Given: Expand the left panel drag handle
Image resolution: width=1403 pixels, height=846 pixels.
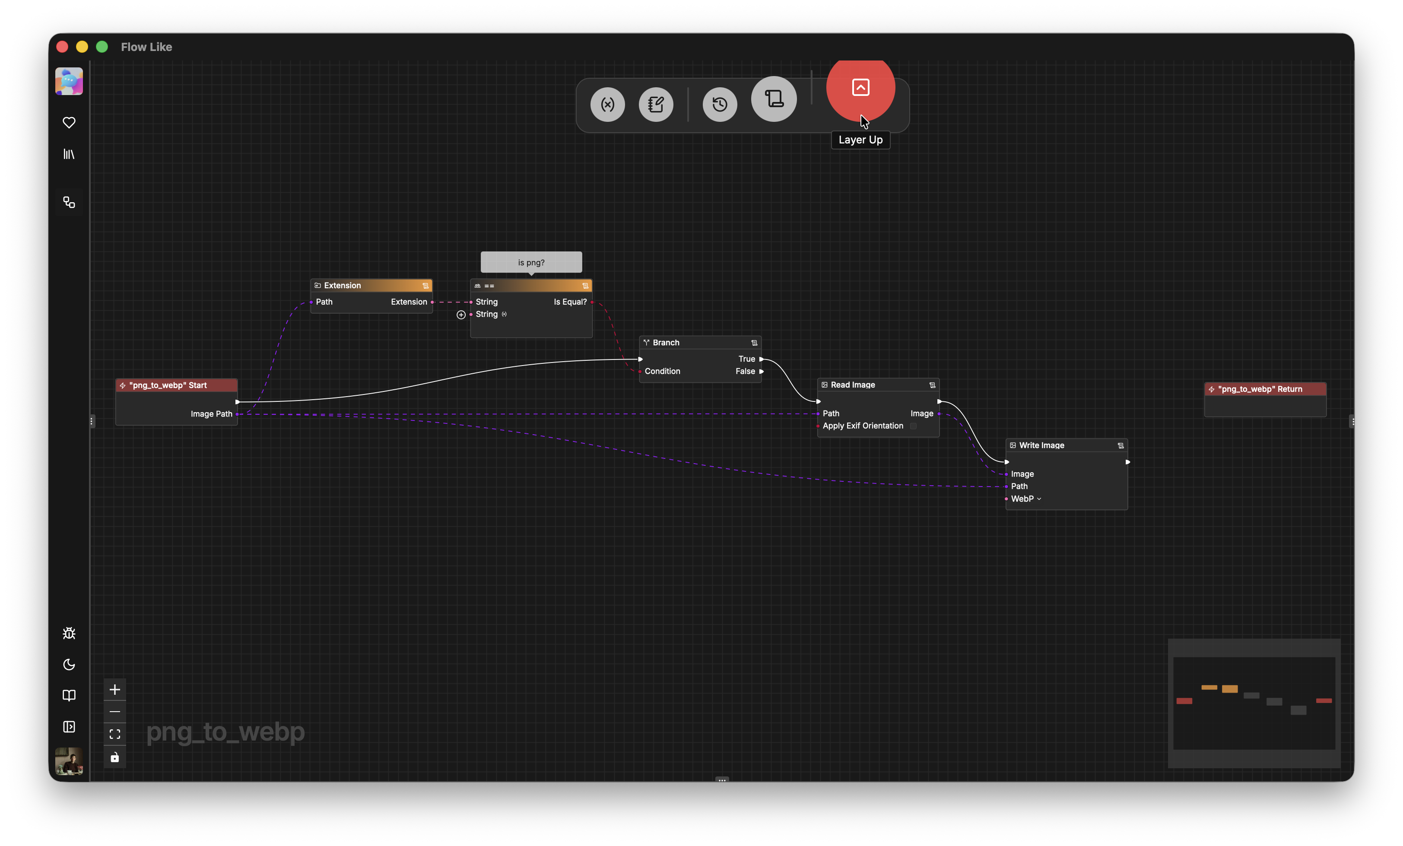Looking at the screenshot, I should (92, 421).
